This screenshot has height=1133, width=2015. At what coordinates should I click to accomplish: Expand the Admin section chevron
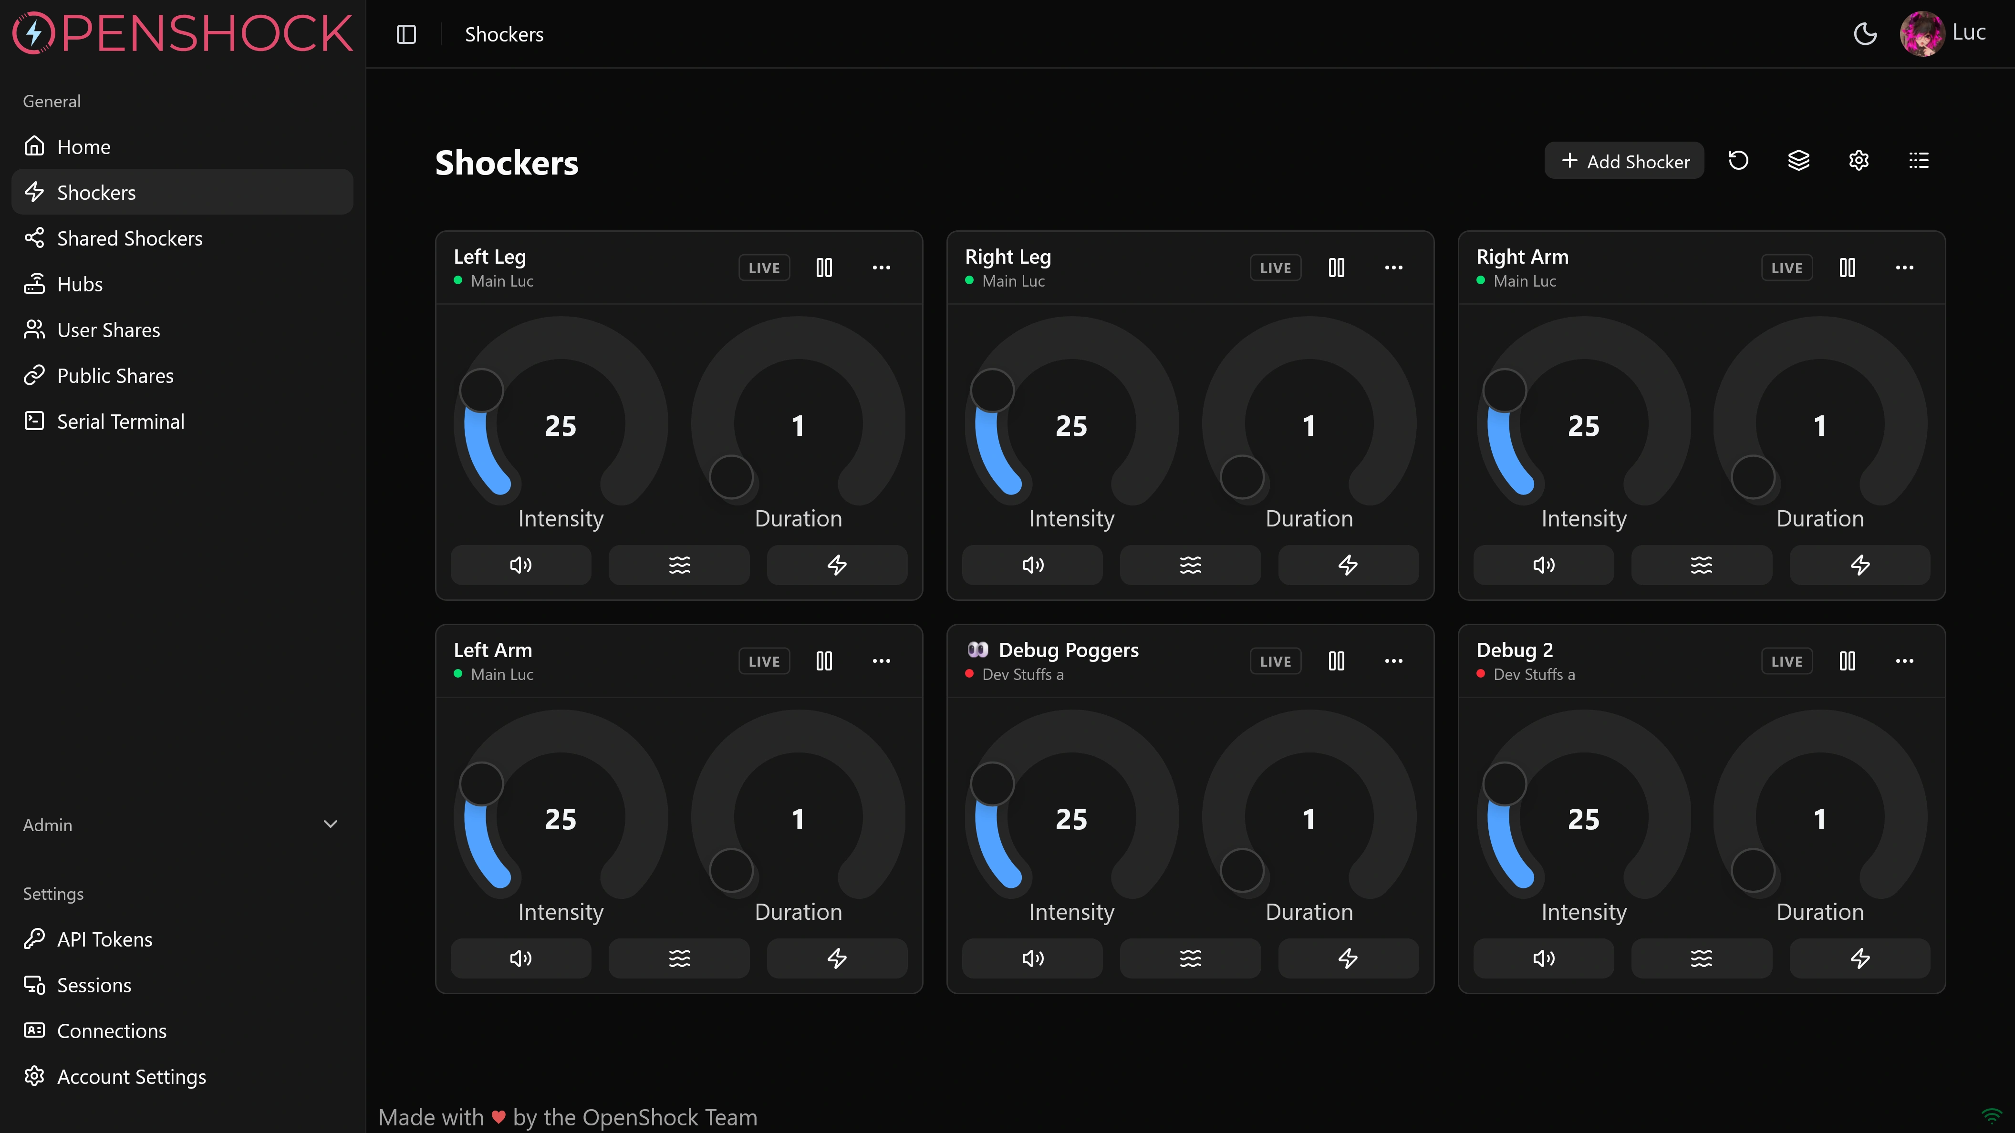[330, 824]
